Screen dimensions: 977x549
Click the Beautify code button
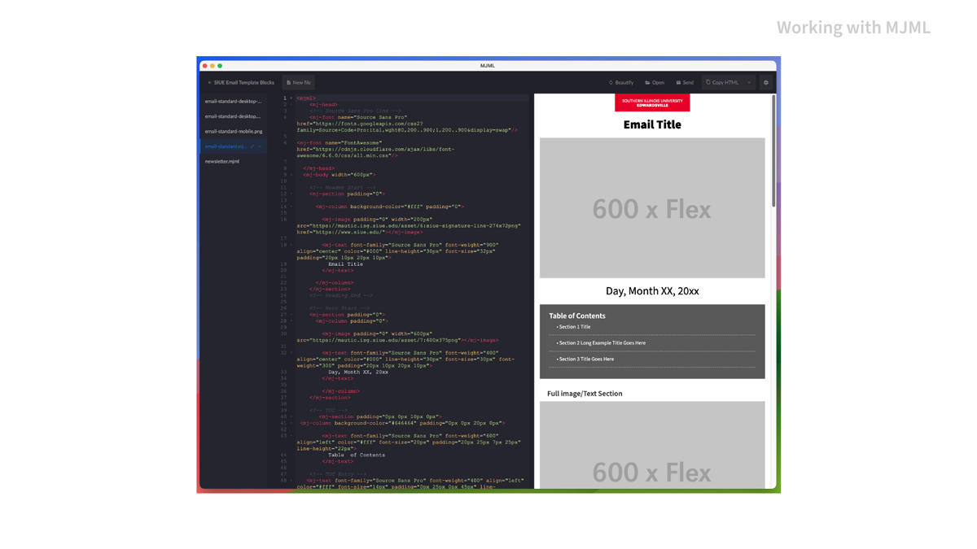coord(620,82)
